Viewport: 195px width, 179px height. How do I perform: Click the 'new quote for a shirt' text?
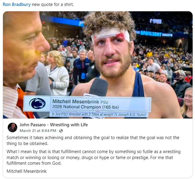[53, 4]
